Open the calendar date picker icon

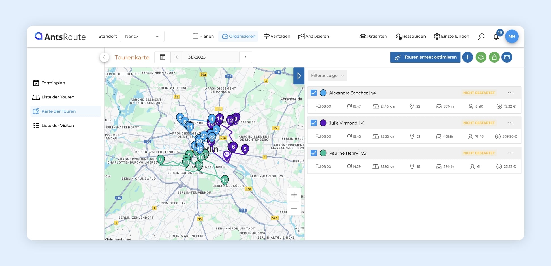(163, 57)
